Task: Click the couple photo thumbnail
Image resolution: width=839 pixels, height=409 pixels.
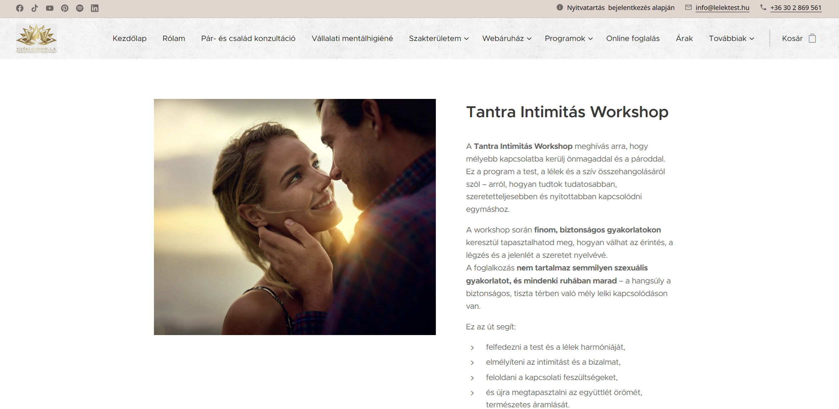Action: click(295, 217)
